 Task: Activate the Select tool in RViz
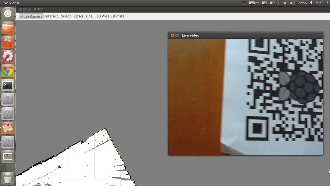coord(66,16)
